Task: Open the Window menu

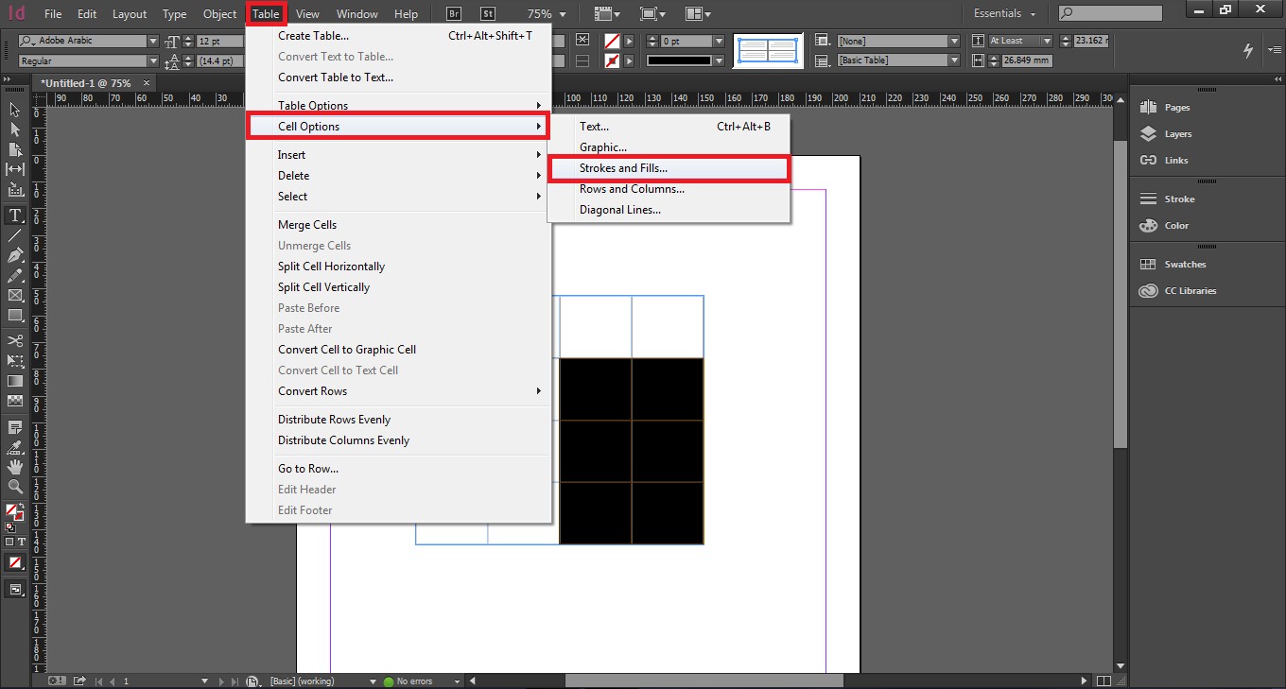Action: coord(357,14)
